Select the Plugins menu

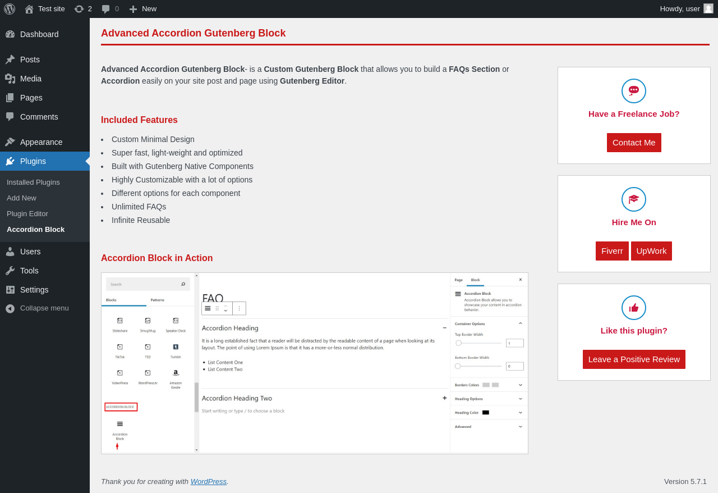pos(45,161)
